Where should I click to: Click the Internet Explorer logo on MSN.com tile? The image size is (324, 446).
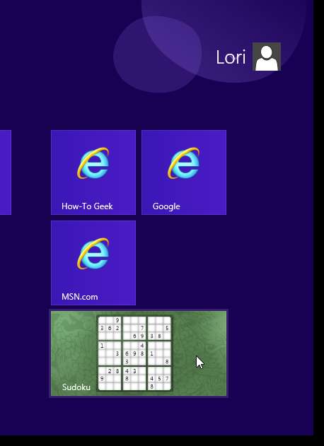[x=93, y=254]
